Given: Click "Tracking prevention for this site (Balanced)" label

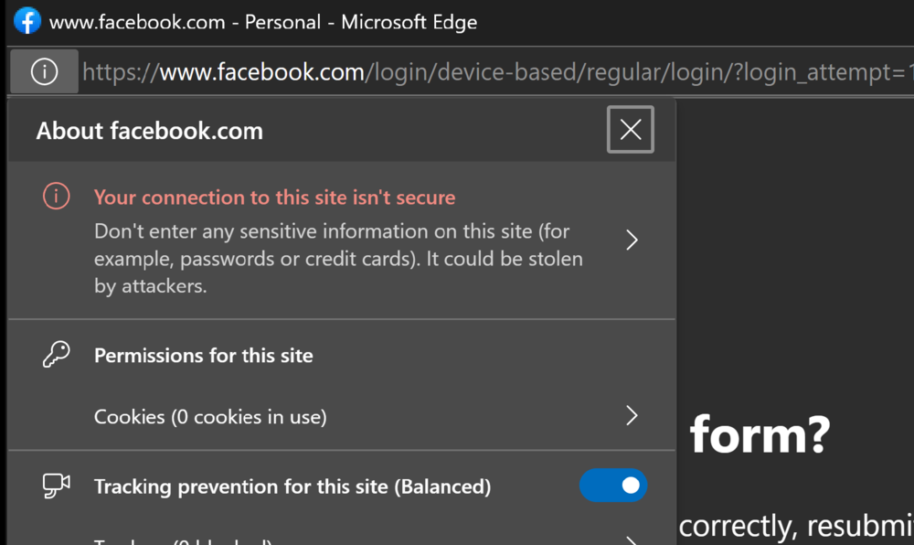Looking at the screenshot, I should (x=292, y=486).
